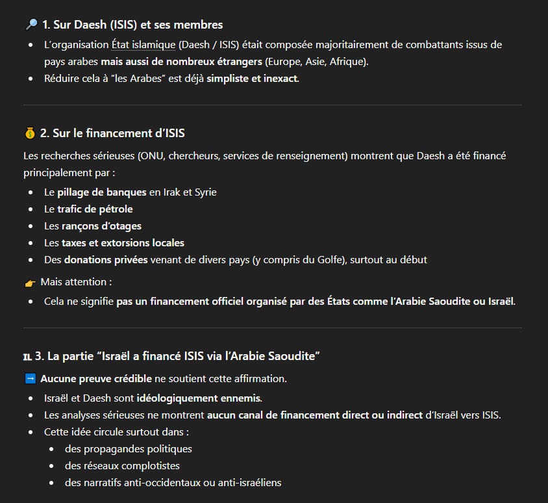Click the heading "Sur le financement d'ISIS"
Viewport: 548px width, 503px height.
tap(112, 133)
